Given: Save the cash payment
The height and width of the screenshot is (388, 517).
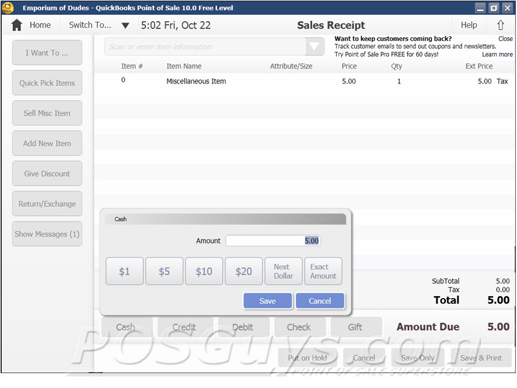Looking at the screenshot, I should click(x=268, y=301).
